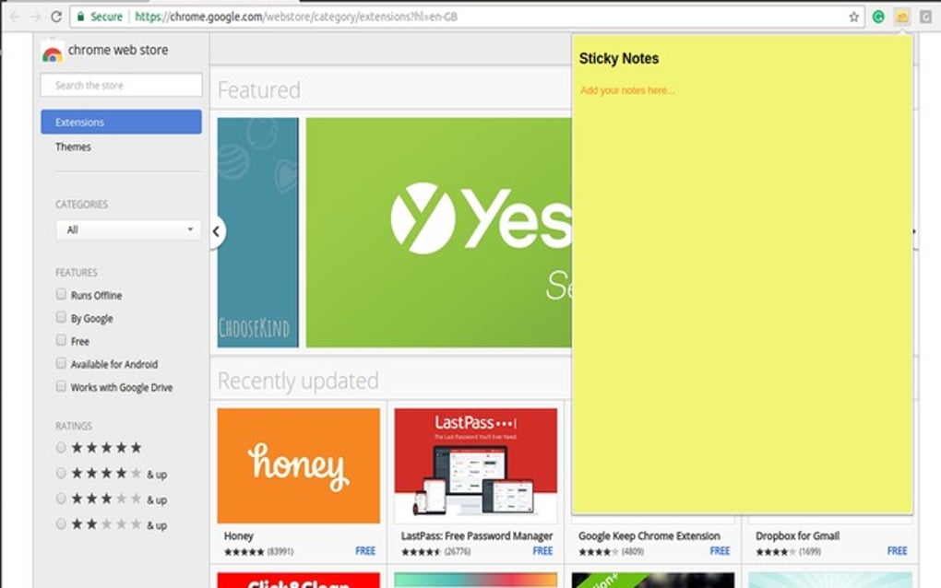Enable the Works with Google Drive filter
941x588 pixels.
point(61,386)
